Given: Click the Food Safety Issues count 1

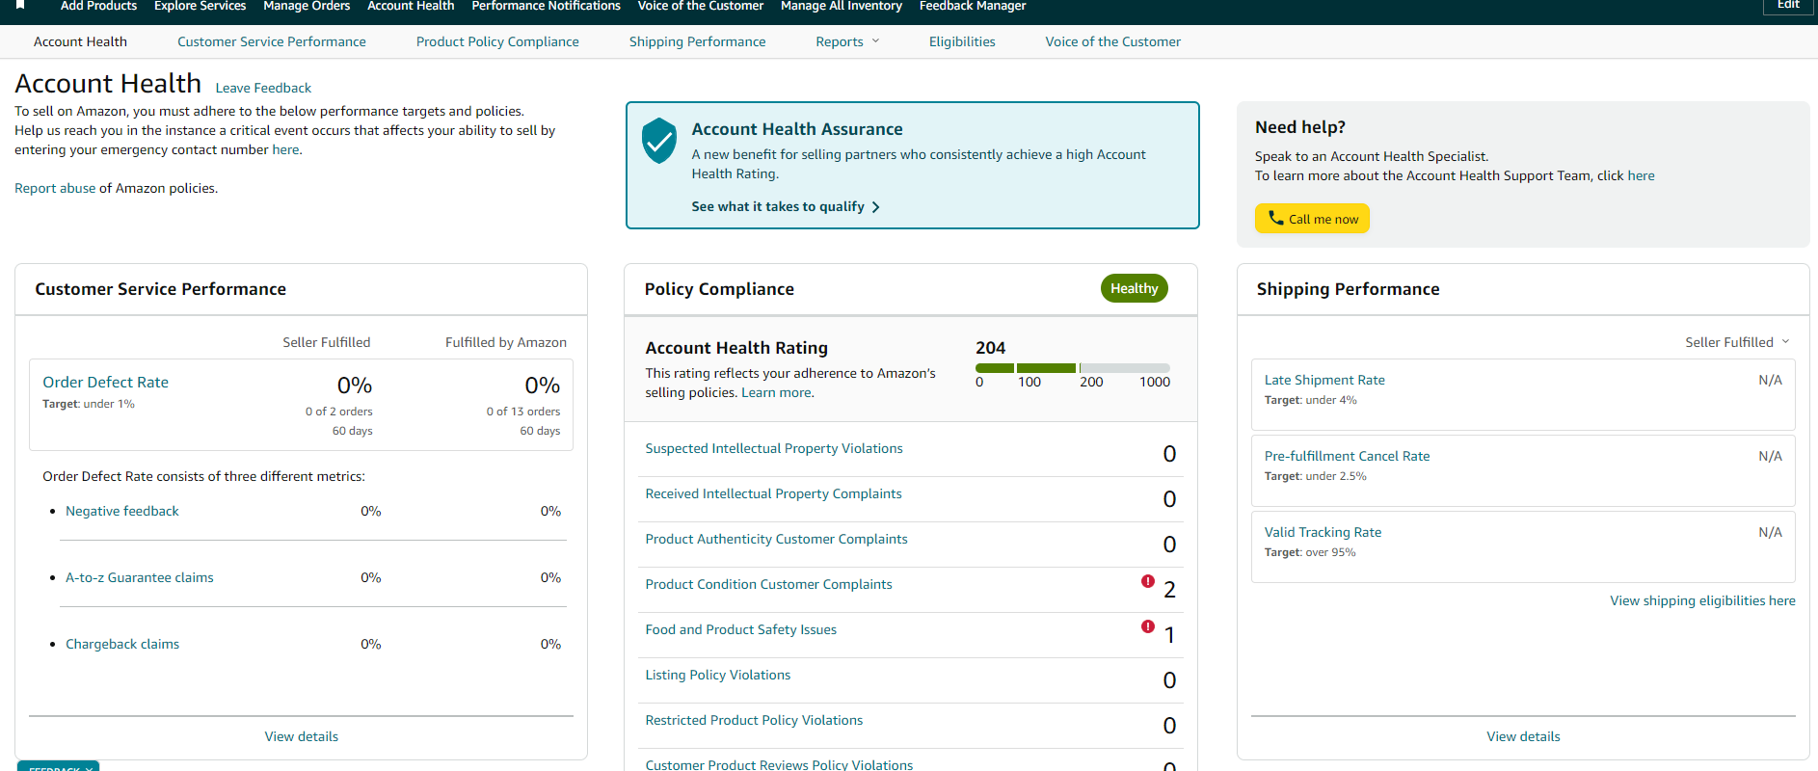Looking at the screenshot, I should [x=1169, y=635].
